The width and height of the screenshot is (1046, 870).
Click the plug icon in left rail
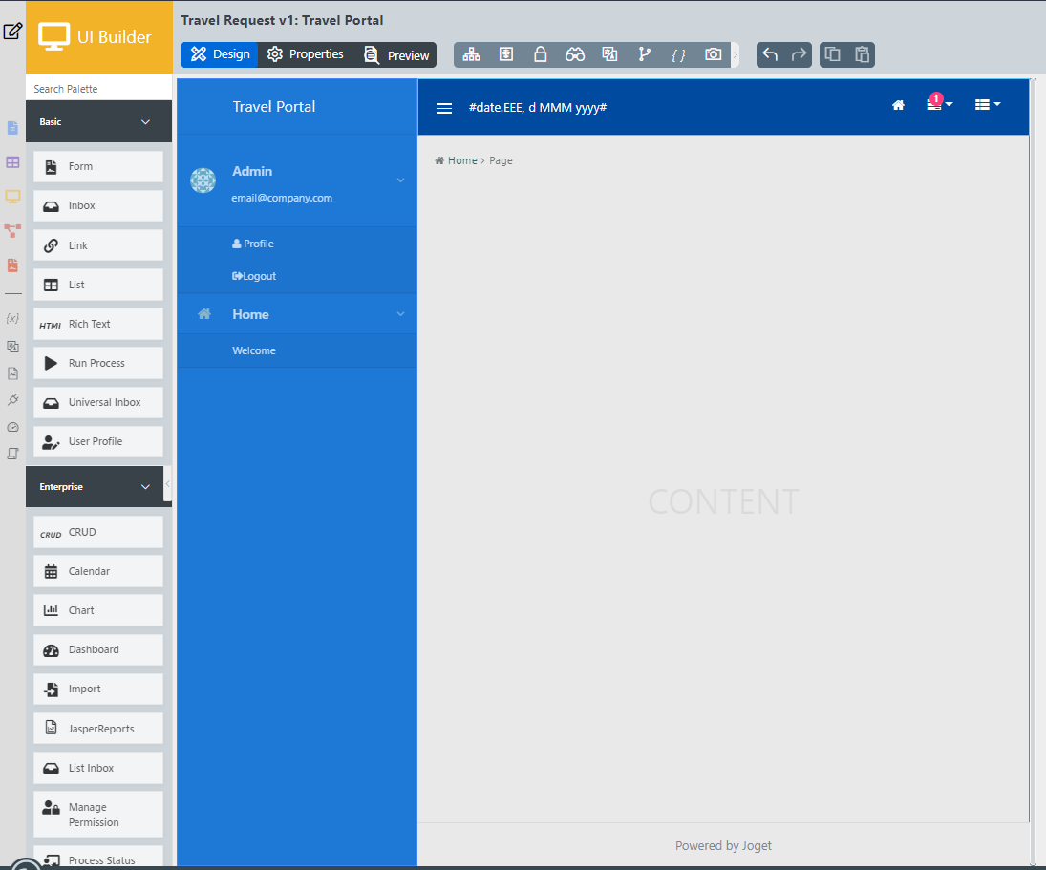[x=12, y=400]
